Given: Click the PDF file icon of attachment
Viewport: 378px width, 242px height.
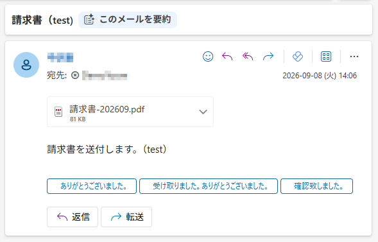Looking at the screenshot, I should [58, 112].
